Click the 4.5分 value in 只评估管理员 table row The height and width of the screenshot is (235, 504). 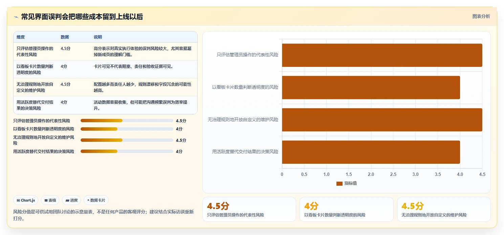coord(66,48)
